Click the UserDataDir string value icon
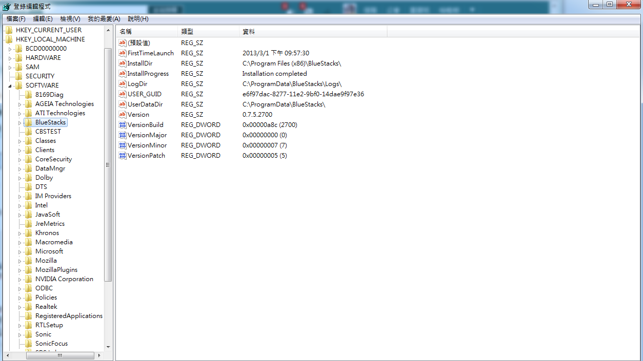Image resolution: width=643 pixels, height=361 pixels. point(123,104)
